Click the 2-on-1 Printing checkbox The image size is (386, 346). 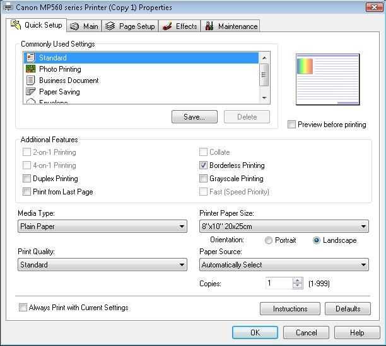(x=26, y=152)
